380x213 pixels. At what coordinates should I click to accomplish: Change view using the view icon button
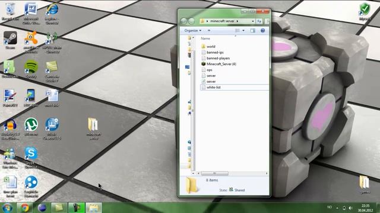click(x=237, y=30)
